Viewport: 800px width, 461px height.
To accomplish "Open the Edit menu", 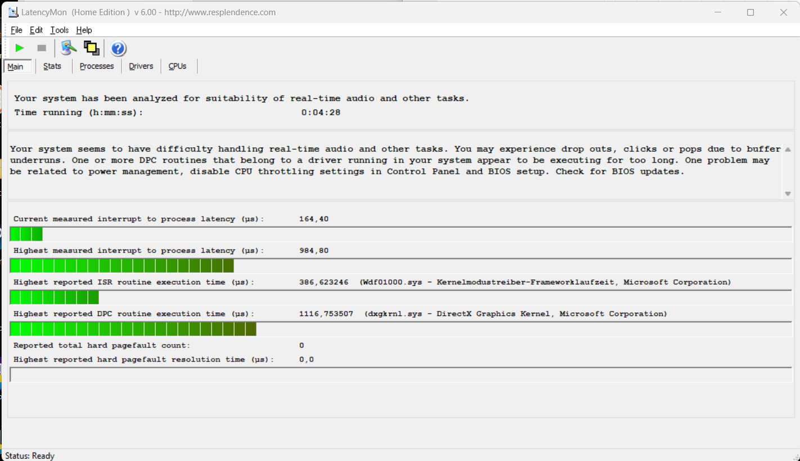I will [x=36, y=30].
